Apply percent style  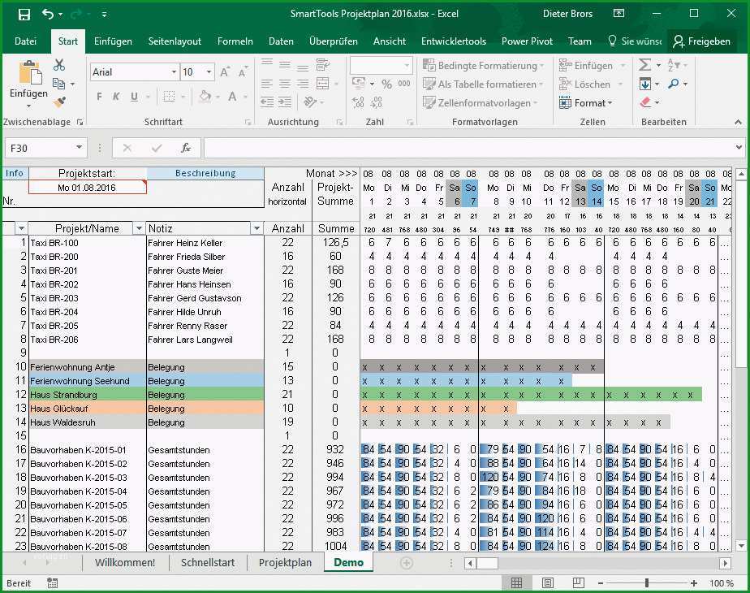(386, 84)
